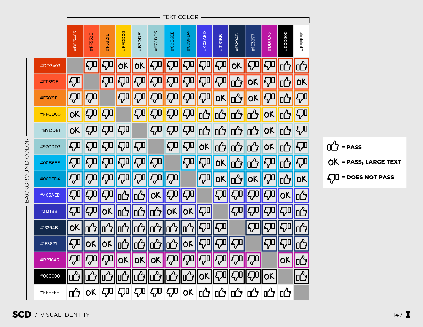Click thumbs-up for white text on #DD3403 row
The height and width of the screenshot is (327, 423).
[301, 66]
